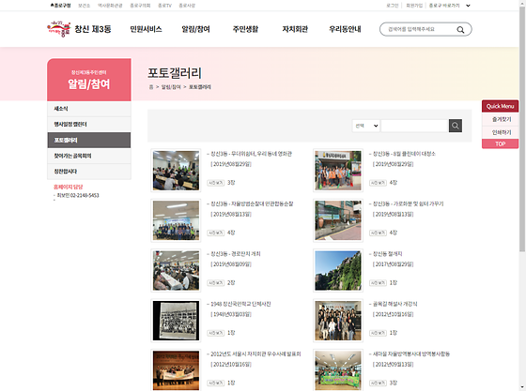
Task: Click 사진보기 for 가로화분 및 쉼터 가꾸기
Action: point(378,233)
